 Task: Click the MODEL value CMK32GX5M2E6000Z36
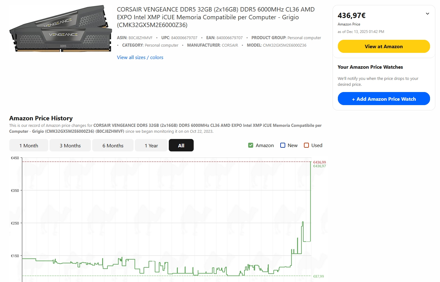(285, 45)
